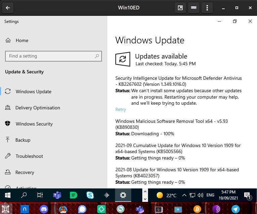Open the Win10ED keyboard icon
Viewport: 257px width, 214px height.
(x=193, y=8)
